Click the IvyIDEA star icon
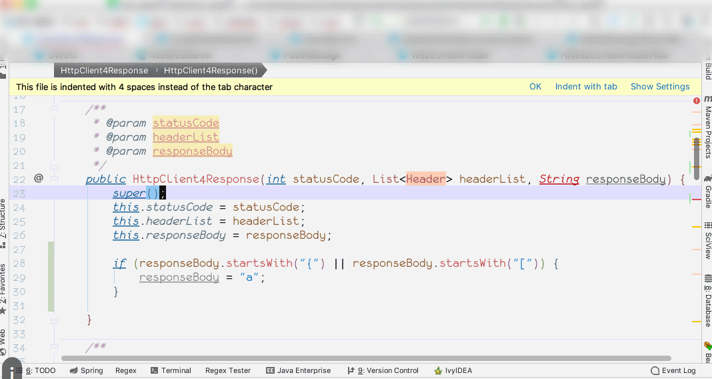This screenshot has height=379, width=712. [438, 371]
